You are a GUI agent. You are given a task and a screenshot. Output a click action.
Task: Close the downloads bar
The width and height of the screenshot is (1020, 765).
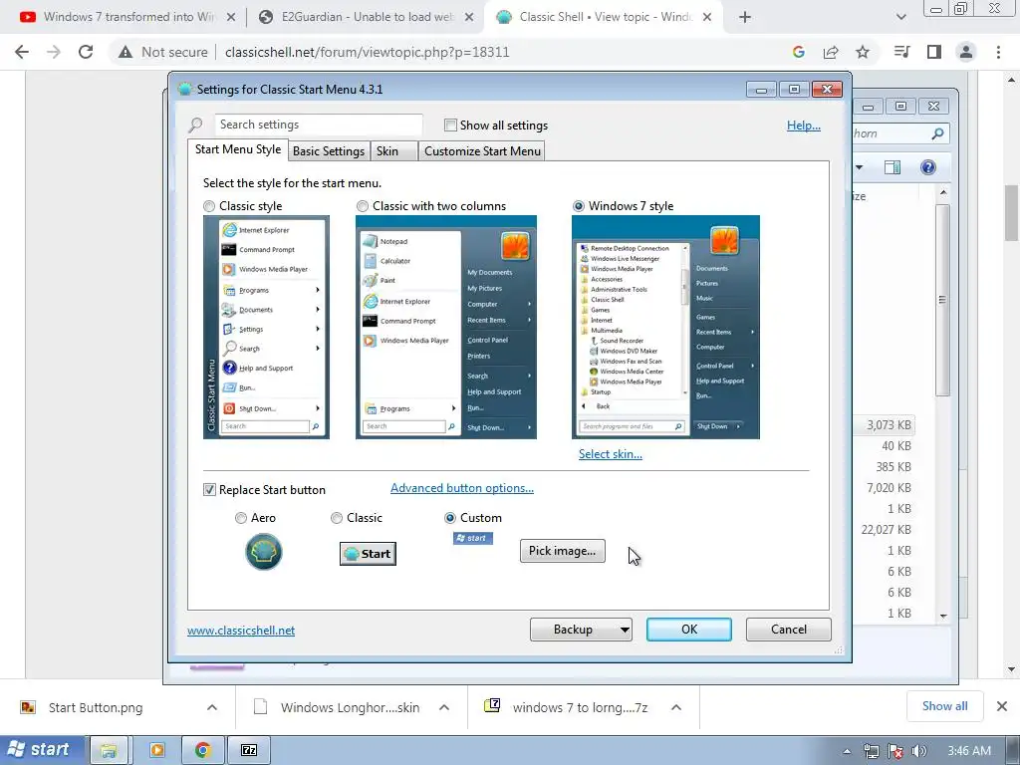[1002, 706]
